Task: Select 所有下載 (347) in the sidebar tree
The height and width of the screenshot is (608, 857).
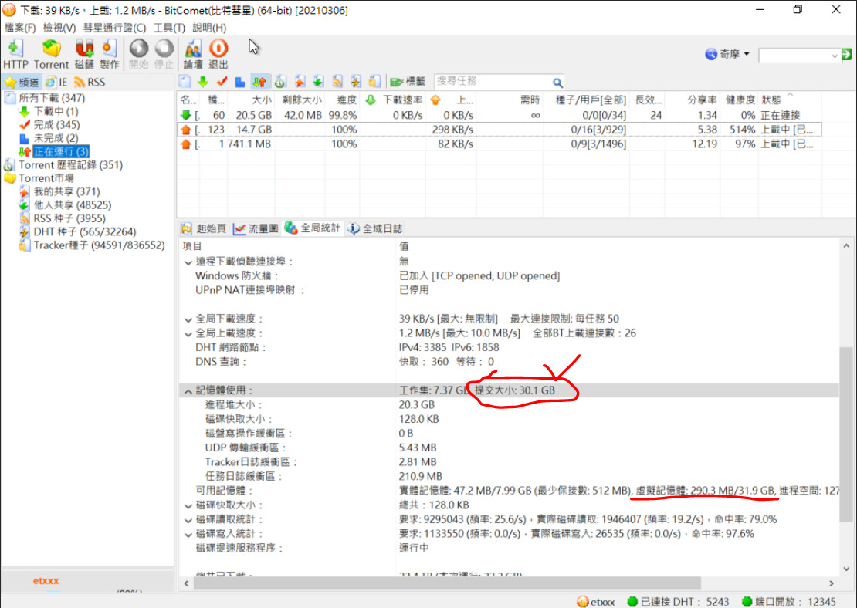Action: (52, 98)
